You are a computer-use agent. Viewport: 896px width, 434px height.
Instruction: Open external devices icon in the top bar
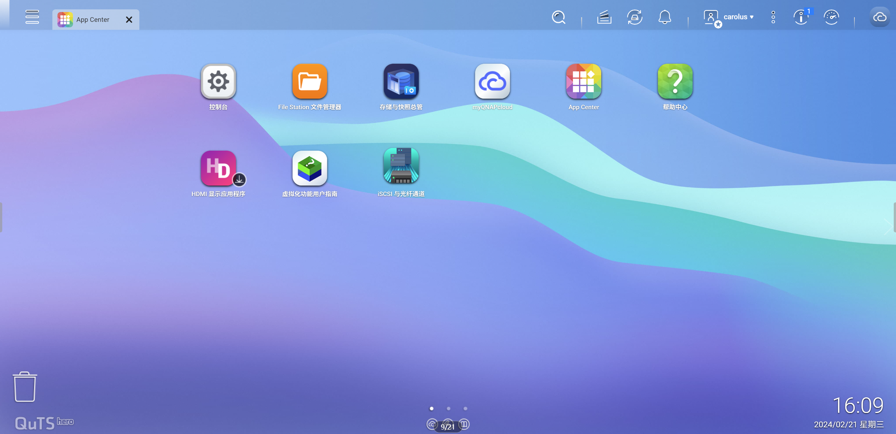pyautogui.click(x=635, y=17)
